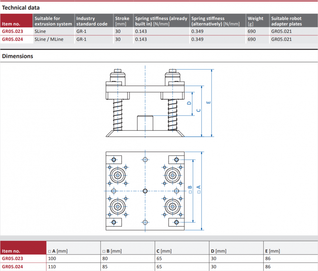The width and height of the screenshot is (318, 271).
Task: Click the "SLine / MLine" cell for GR05.024
Action: click(x=49, y=39)
